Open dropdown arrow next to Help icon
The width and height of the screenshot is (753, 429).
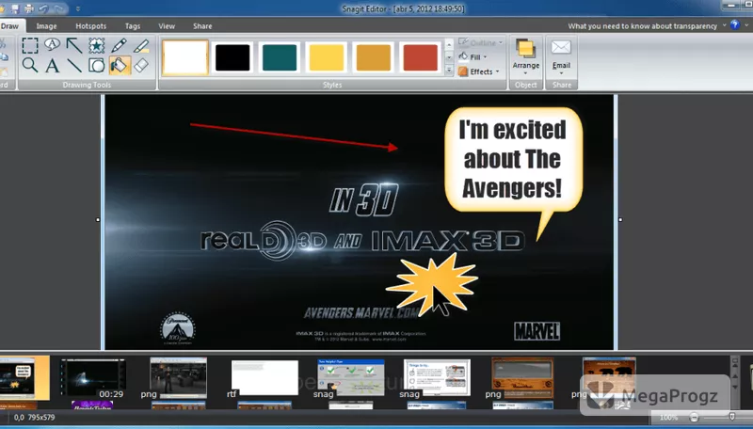746,25
